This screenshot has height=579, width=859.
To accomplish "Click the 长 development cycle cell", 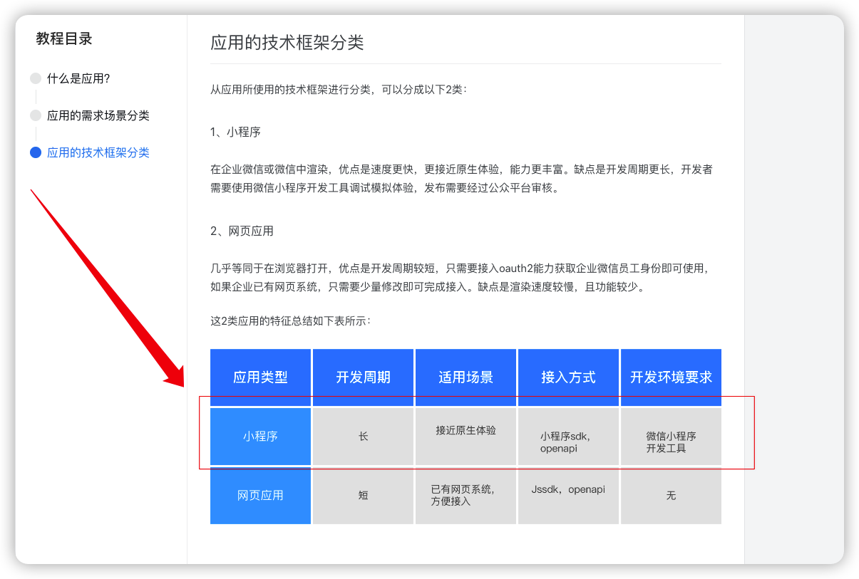I will point(363,437).
